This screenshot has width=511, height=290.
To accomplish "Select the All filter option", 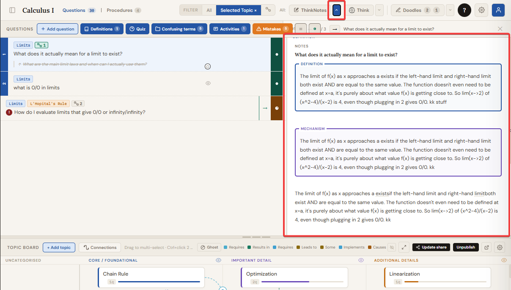I will (x=209, y=10).
